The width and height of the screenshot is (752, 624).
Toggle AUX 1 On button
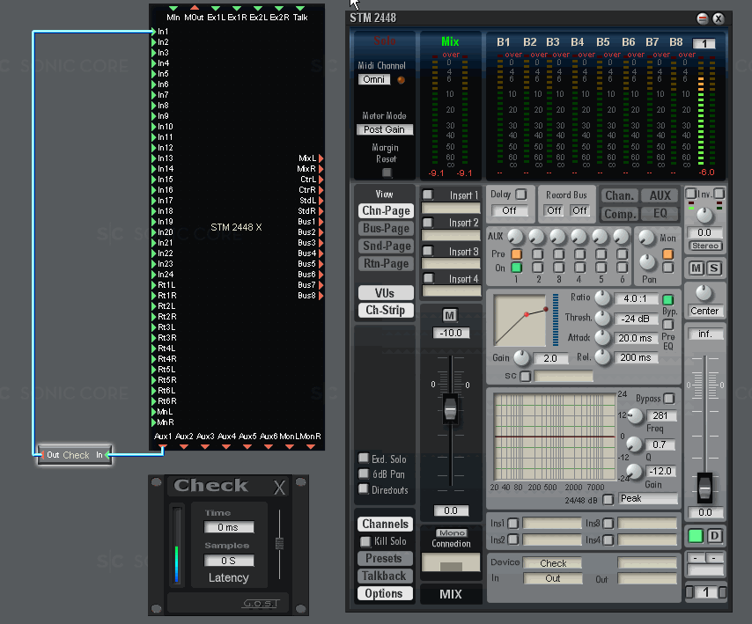(x=517, y=268)
